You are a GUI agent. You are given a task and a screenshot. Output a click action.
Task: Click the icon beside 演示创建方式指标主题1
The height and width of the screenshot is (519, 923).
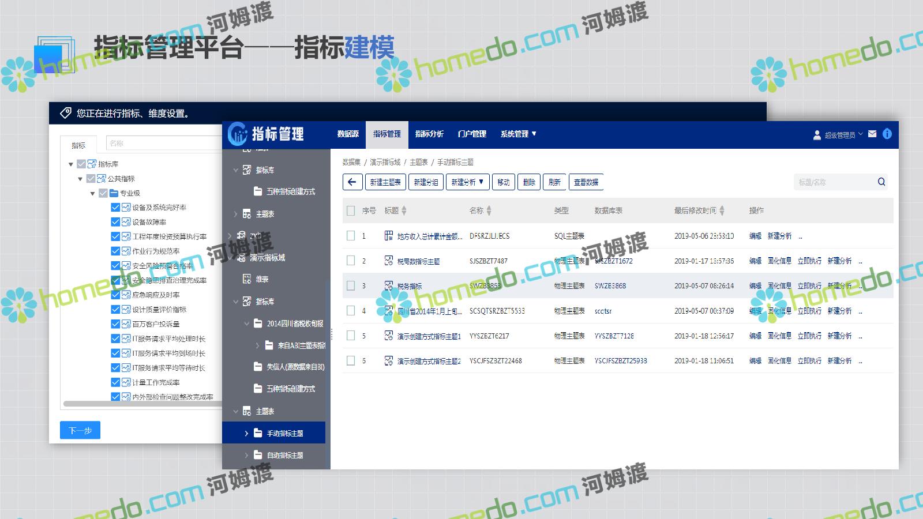(389, 336)
